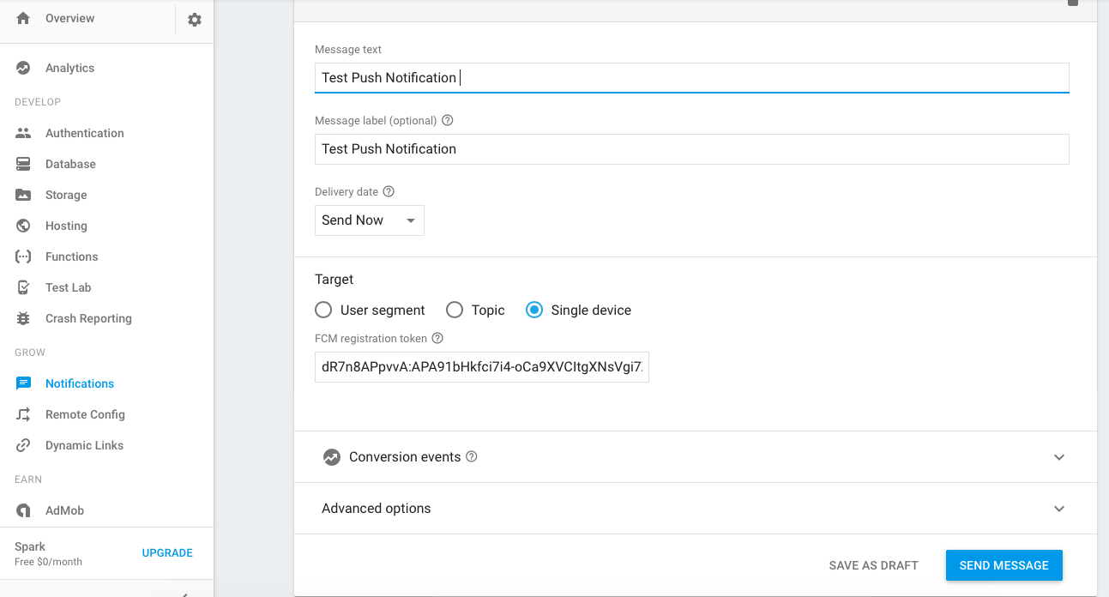Select the Topic target option
1109x597 pixels.
point(455,310)
